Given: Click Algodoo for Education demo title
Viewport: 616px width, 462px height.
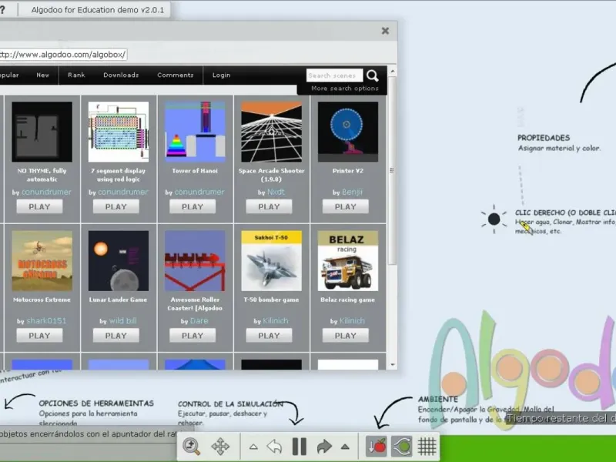Looking at the screenshot, I should [x=98, y=10].
